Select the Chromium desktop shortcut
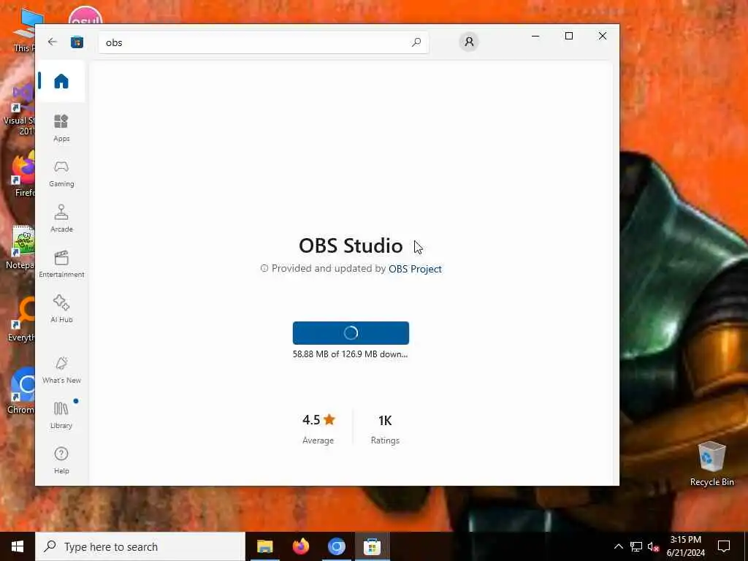 point(21,390)
